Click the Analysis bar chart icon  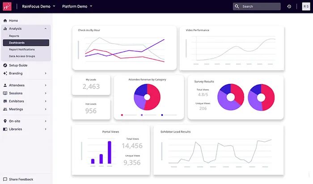coord(5,29)
